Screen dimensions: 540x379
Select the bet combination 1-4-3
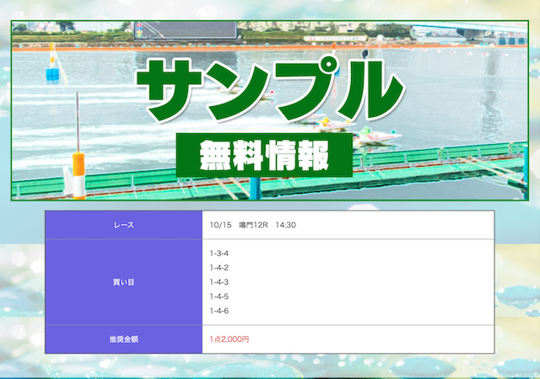tap(219, 282)
